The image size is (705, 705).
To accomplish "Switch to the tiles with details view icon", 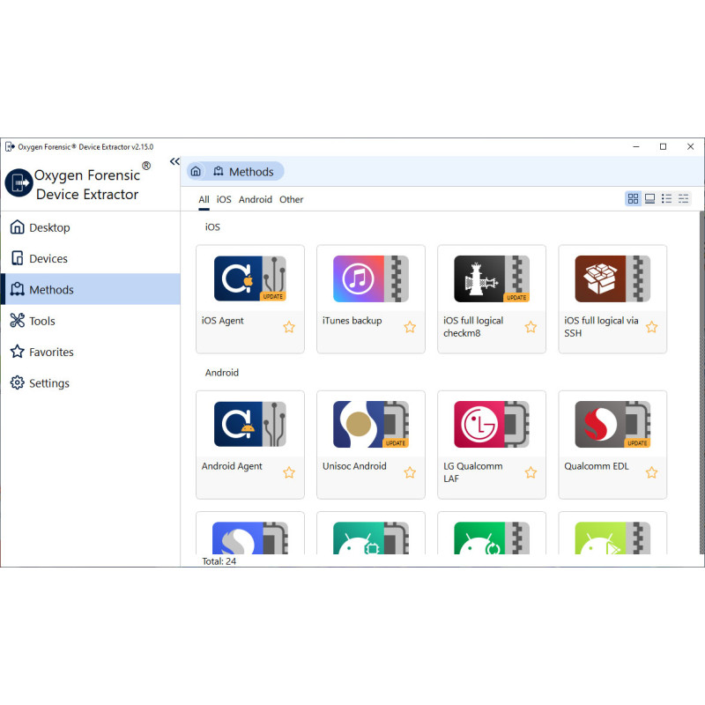I will click(x=649, y=198).
